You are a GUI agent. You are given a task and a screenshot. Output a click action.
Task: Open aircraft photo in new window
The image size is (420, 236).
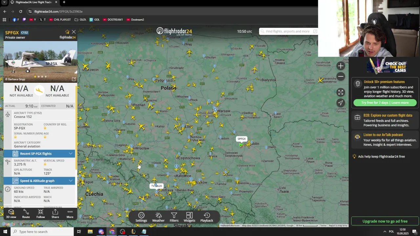(73, 79)
